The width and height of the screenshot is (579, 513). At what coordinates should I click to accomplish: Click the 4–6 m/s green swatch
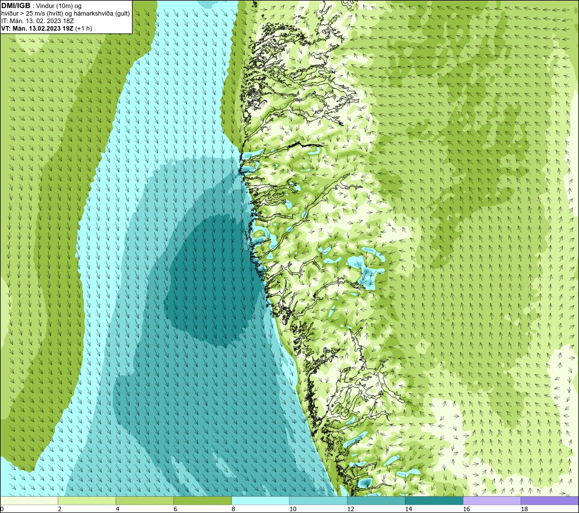point(144,500)
